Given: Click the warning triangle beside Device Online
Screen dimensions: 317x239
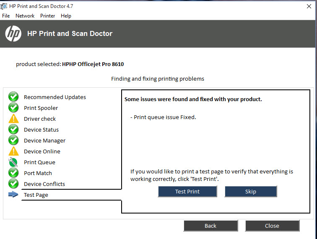Looking at the screenshot, I should (x=13, y=151).
